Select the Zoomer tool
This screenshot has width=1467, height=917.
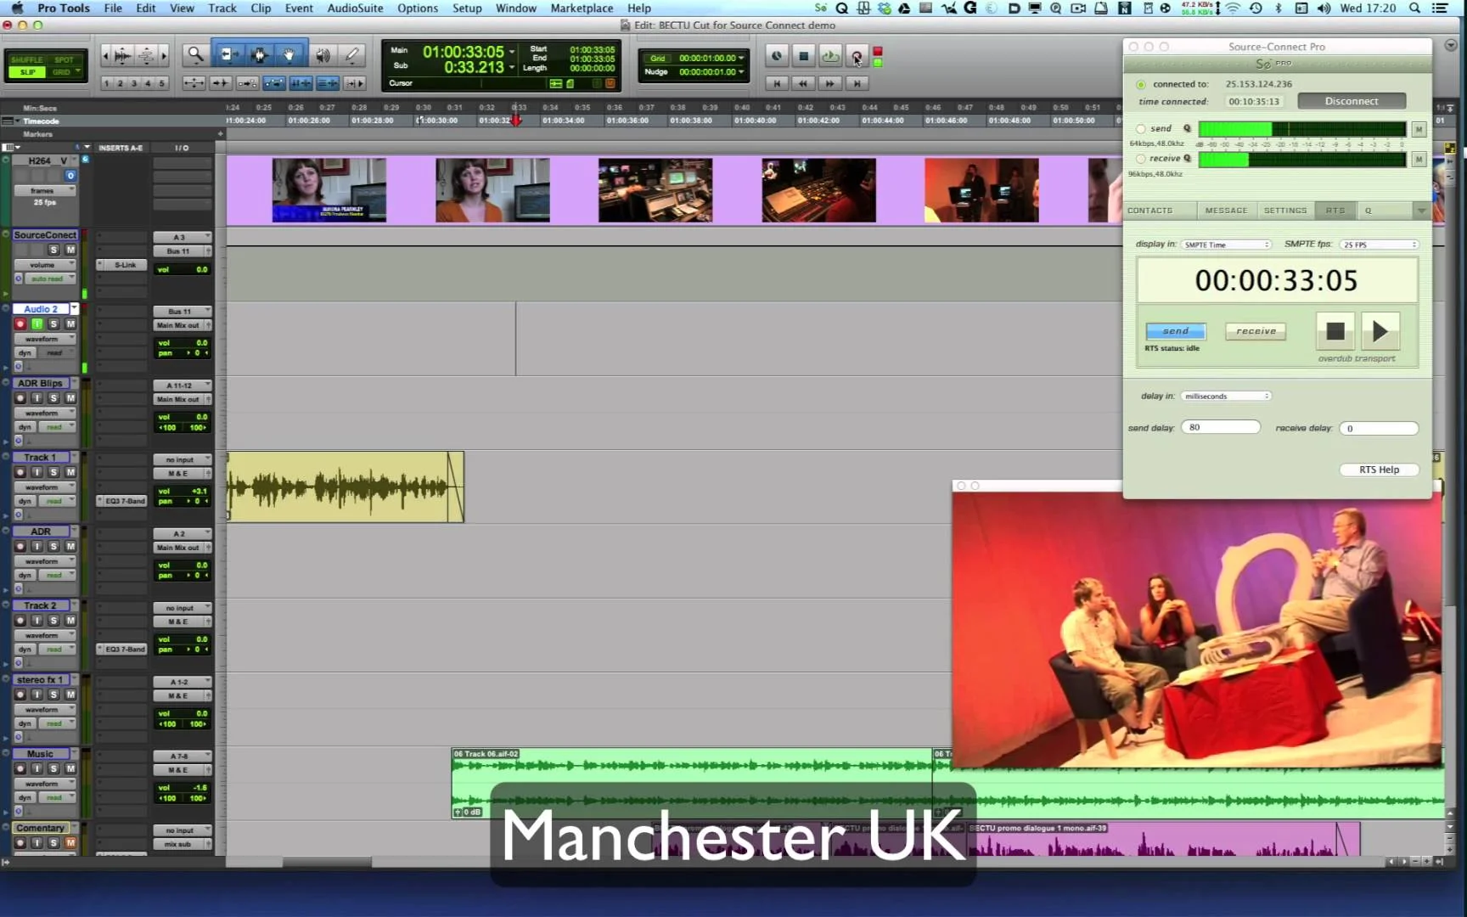(195, 54)
